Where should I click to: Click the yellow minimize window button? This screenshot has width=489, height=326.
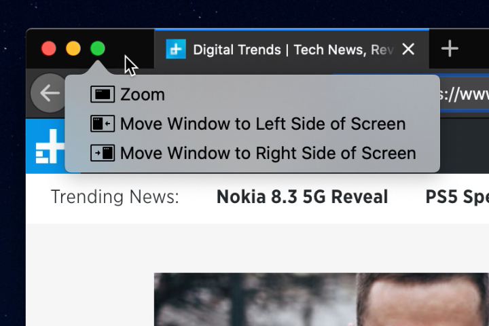73,49
